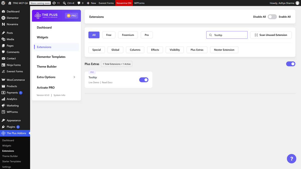Open the Pages icon in sidebar
The height and width of the screenshot is (169, 301).
4,46
